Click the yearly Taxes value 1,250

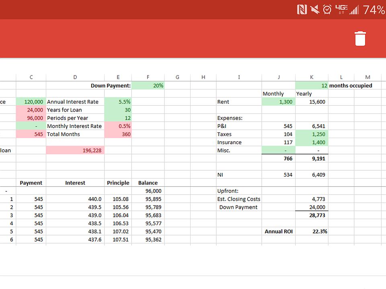coord(312,134)
